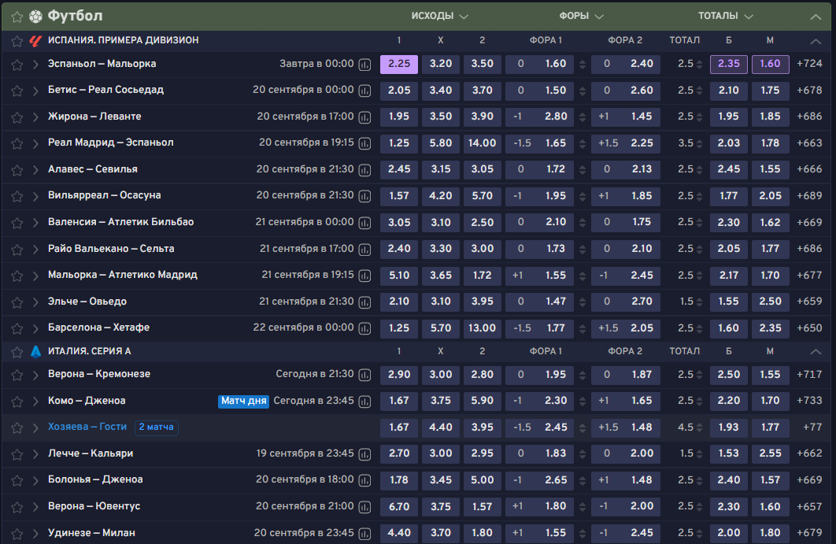Bet total under 2.50 for Эльче – Овьедо
The image size is (836, 544).
770,302
